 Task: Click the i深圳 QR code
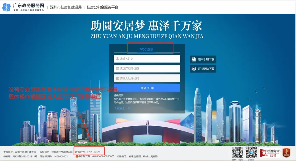click(251, 153)
